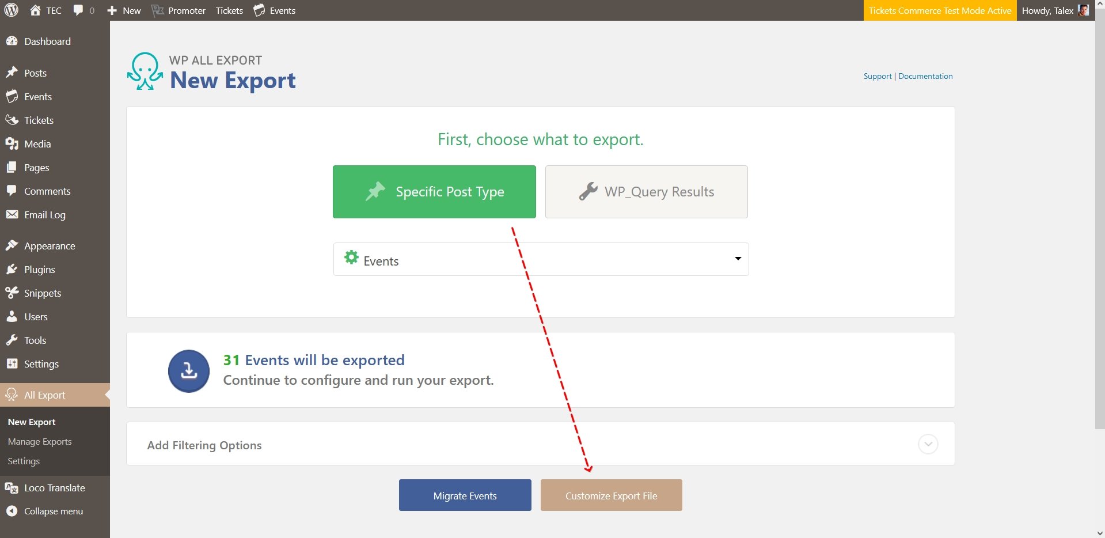Go to Manage Exports submenu item
The width and height of the screenshot is (1105, 538).
(x=40, y=442)
